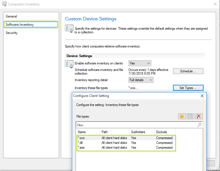The height and width of the screenshot is (171, 220).
Task: Expand the Inventory reporting detail dropdown
Action: point(141,80)
